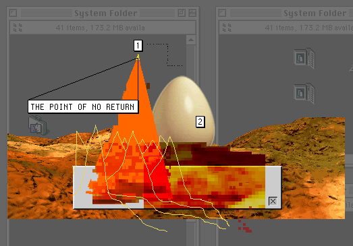Screen dimensions: 353x246
Task: Click the egg image
Action: [x=184, y=111]
